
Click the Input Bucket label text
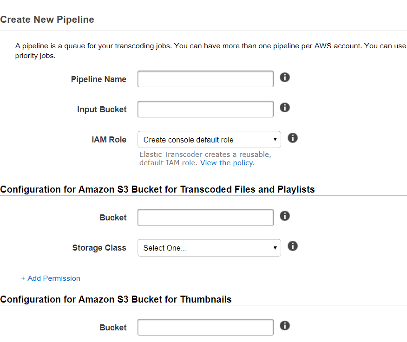tap(102, 110)
